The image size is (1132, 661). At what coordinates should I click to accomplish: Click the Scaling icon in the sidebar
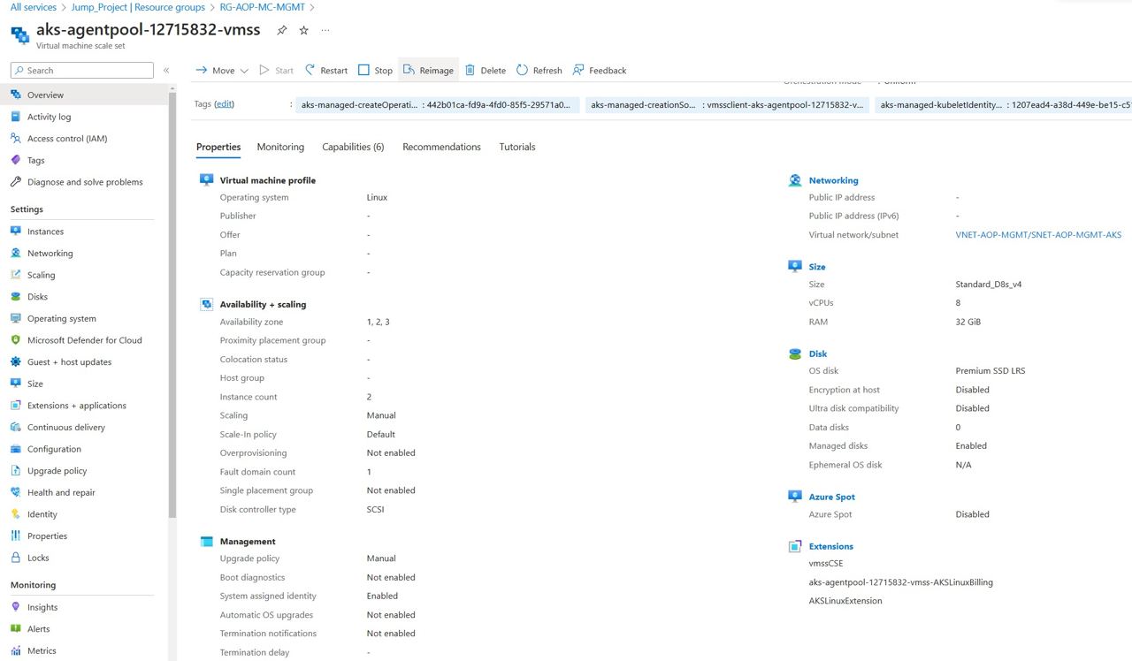pyautogui.click(x=16, y=275)
